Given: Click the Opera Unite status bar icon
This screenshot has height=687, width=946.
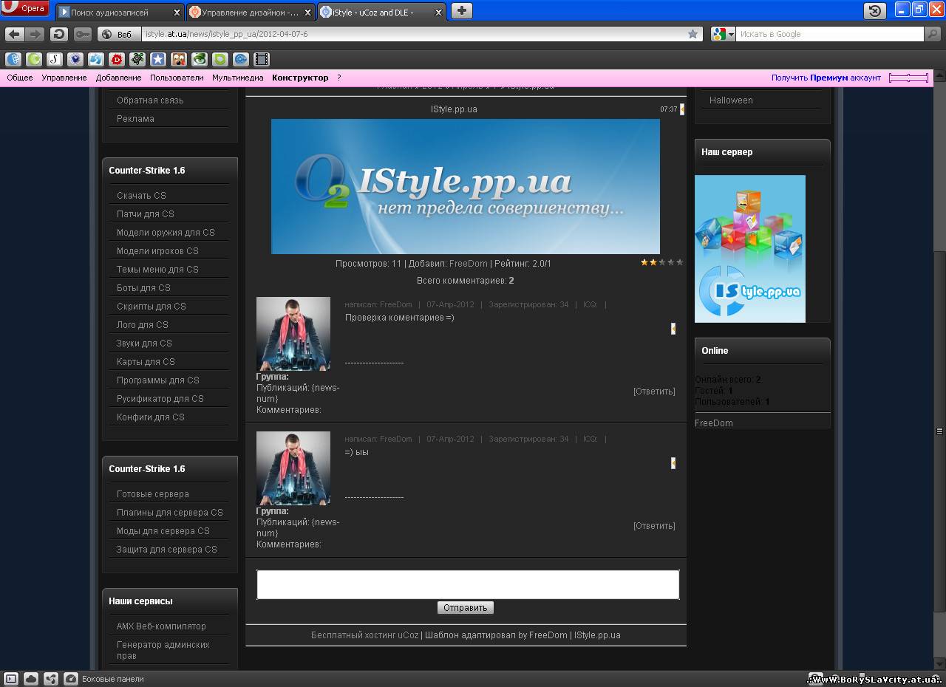Looking at the screenshot, I should pyautogui.click(x=51, y=678).
